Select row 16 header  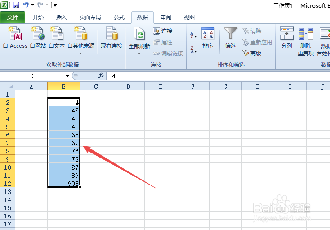(8, 216)
